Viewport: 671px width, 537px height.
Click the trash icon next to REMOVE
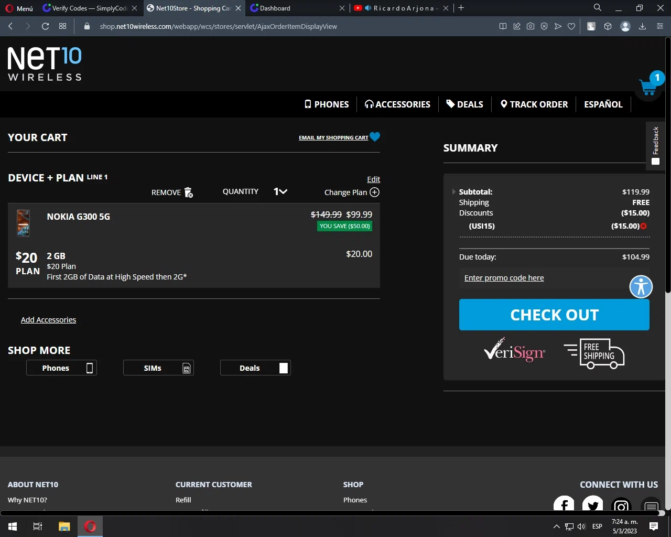[189, 192]
